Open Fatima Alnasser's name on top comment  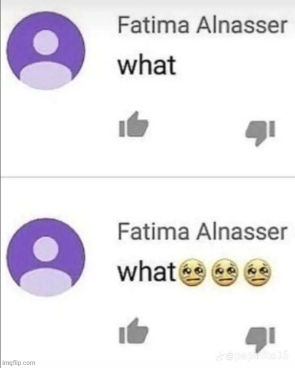(202, 25)
